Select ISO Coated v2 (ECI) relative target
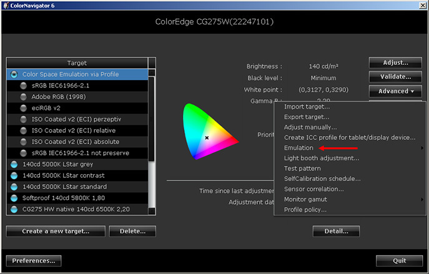The height and width of the screenshot is (274, 429). [77, 130]
